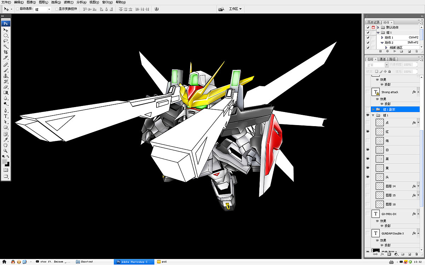
Task: Change screen mode from toolbox
Action: click(x=6, y=176)
